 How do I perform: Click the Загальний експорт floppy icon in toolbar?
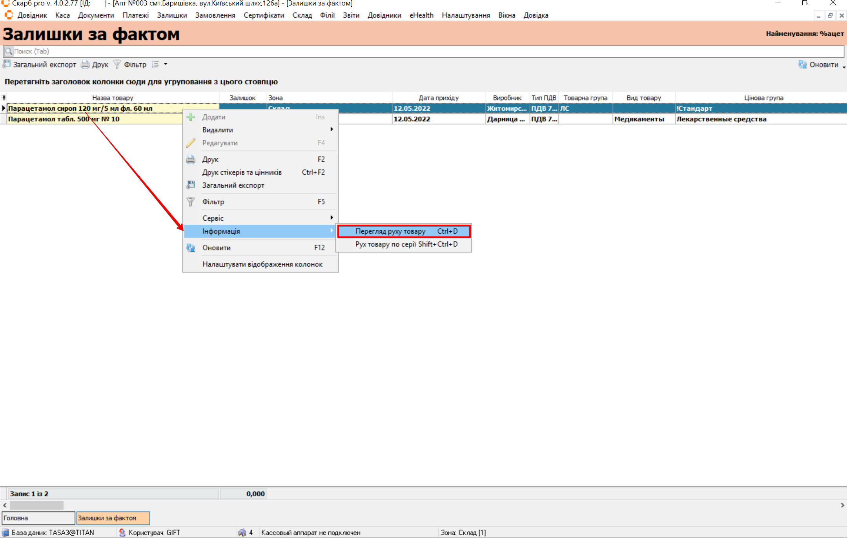7,64
